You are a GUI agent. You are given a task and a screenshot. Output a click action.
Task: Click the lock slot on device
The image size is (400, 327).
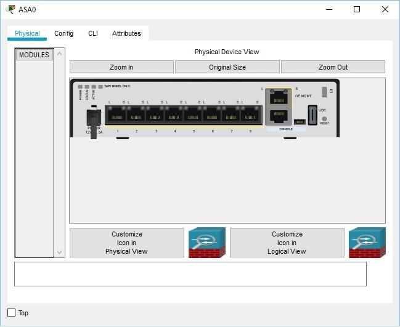click(324, 92)
